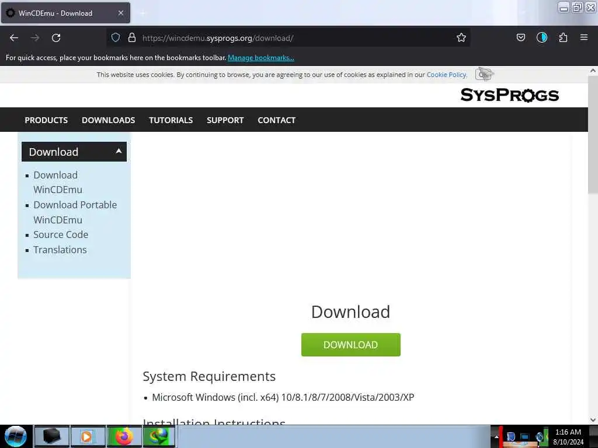Click the scrollbar down arrow
598x448 pixels.
click(593, 420)
